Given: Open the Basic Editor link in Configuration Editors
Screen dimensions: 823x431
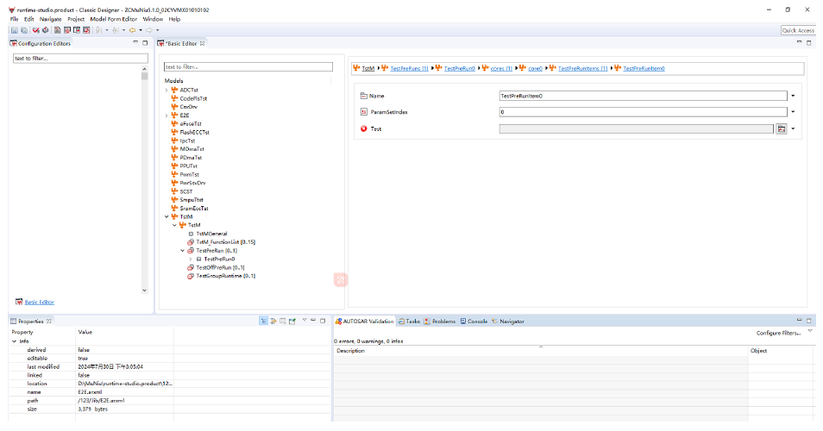Looking at the screenshot, I should tap(40, 302).
